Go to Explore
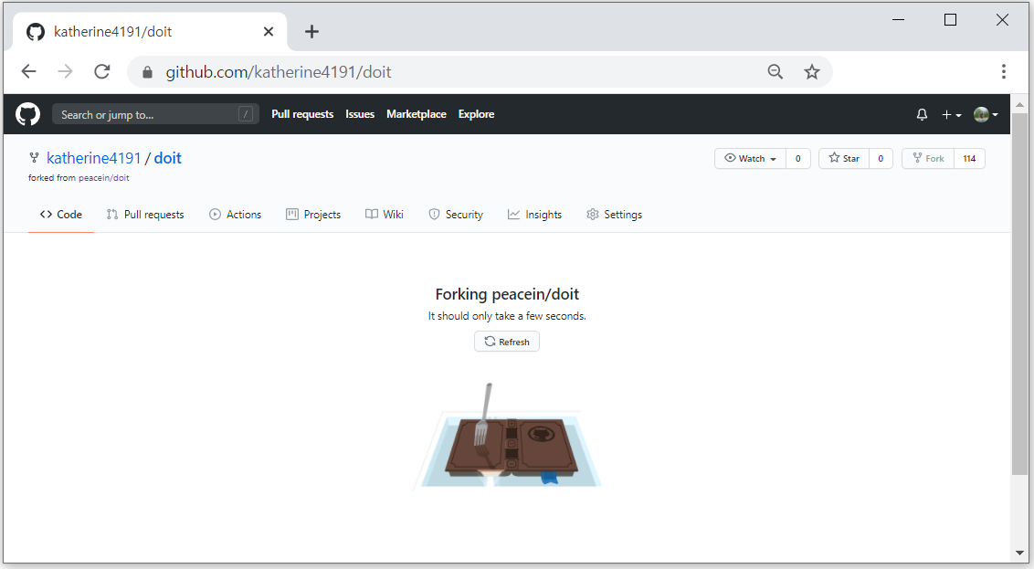The height and width of the screenshot is (569, 1034). coord(476,114)
